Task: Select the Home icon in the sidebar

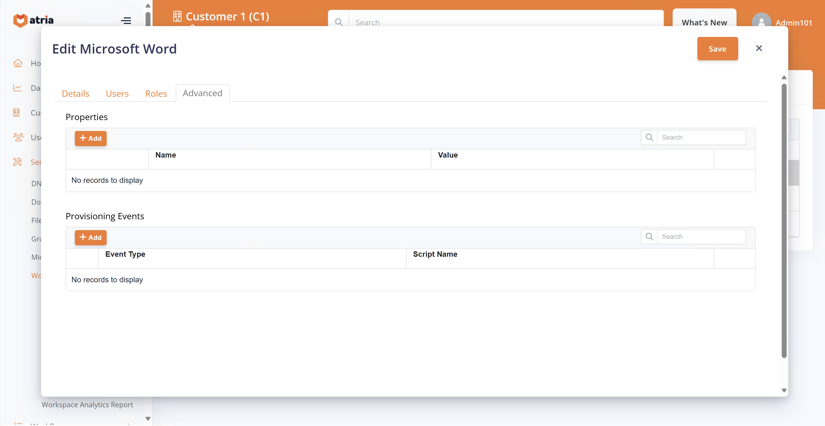Action: (x=18, y=63)
